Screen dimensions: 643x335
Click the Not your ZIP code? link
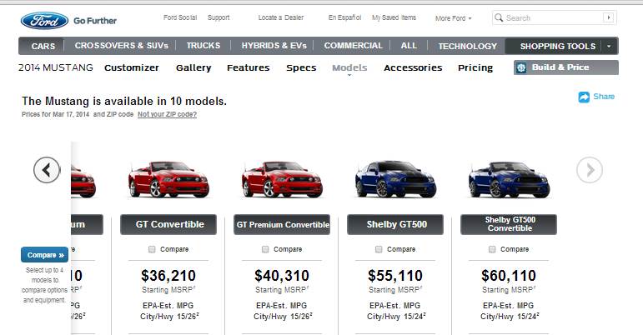(167, 114)
